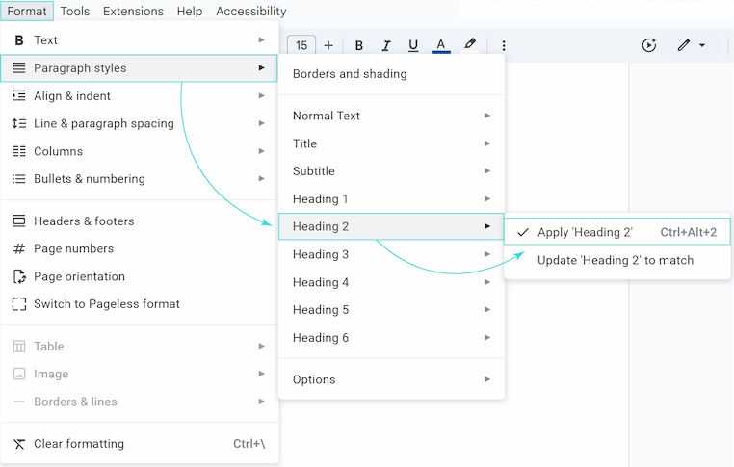Expand Heading 3 submenu arrow

tap(487, 254)
